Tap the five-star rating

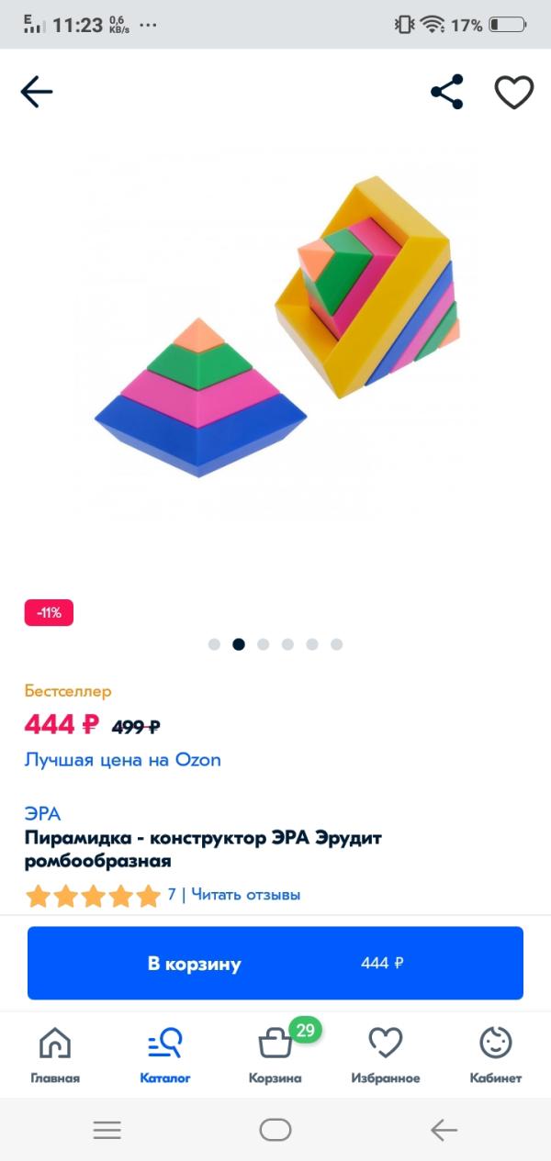pos(93,896)
